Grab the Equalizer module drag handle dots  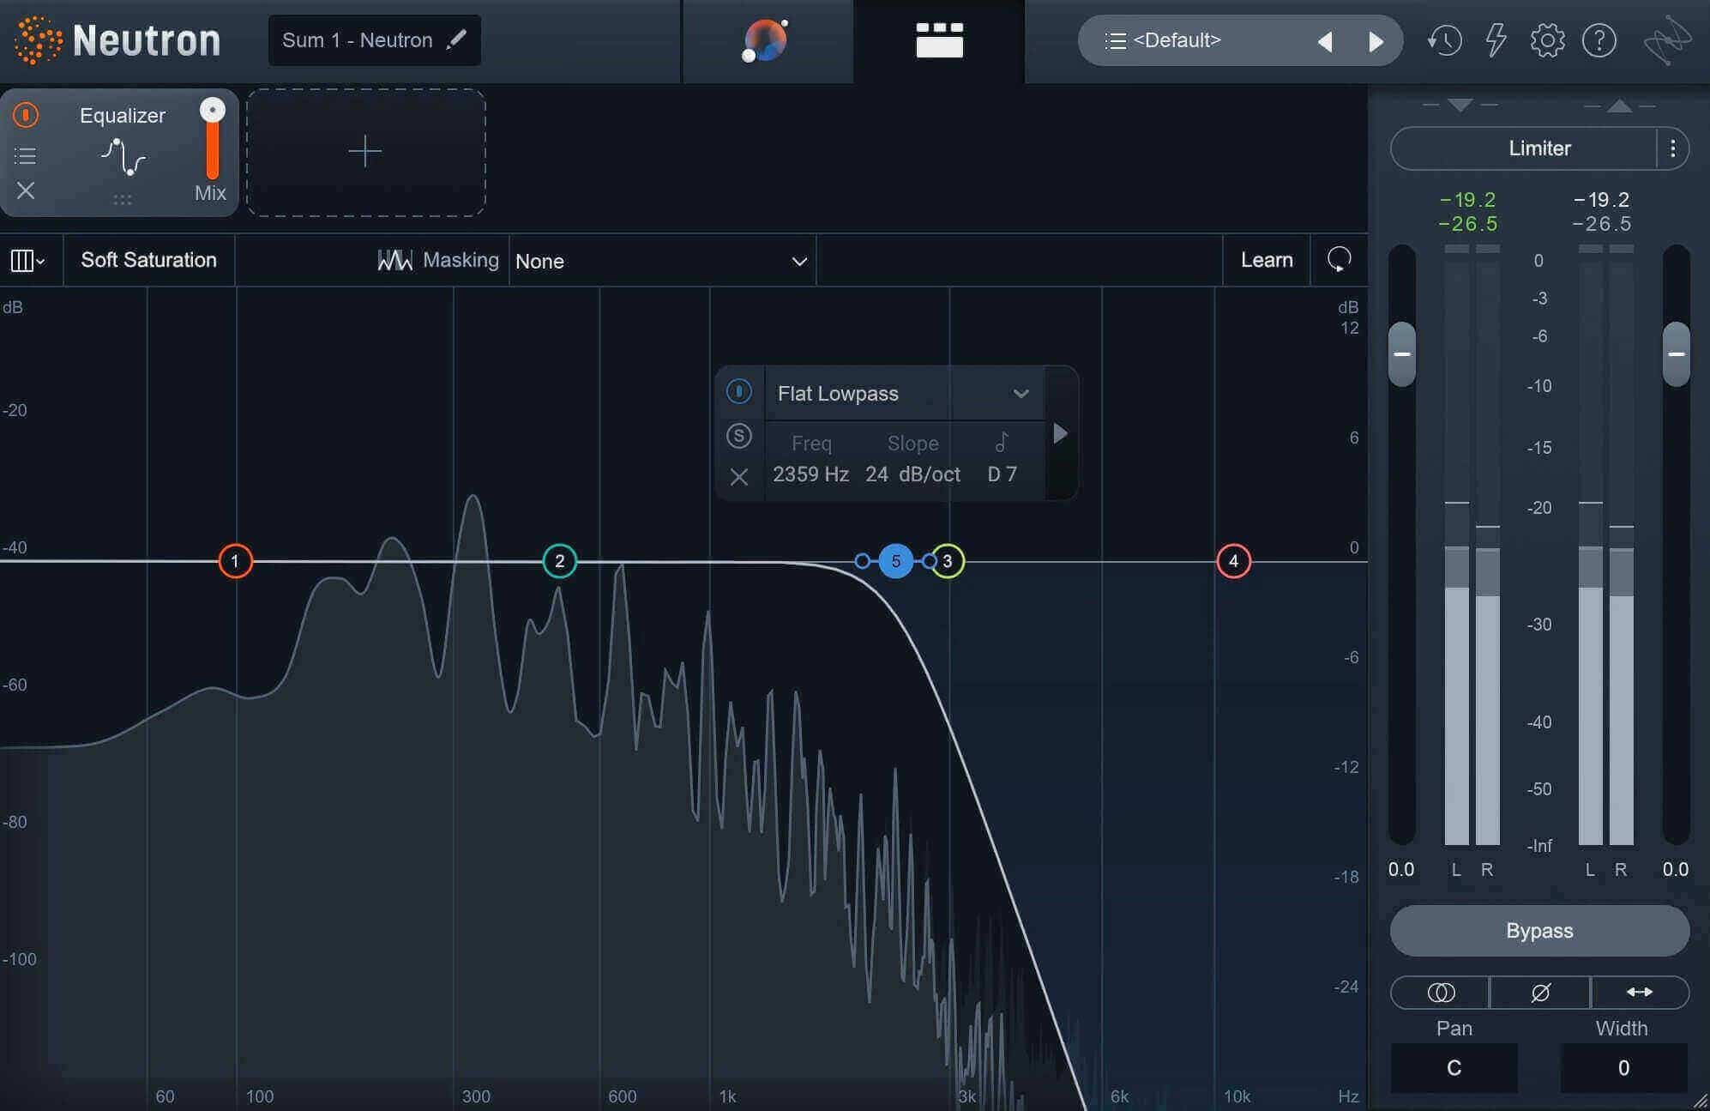[x=123, y=200]
